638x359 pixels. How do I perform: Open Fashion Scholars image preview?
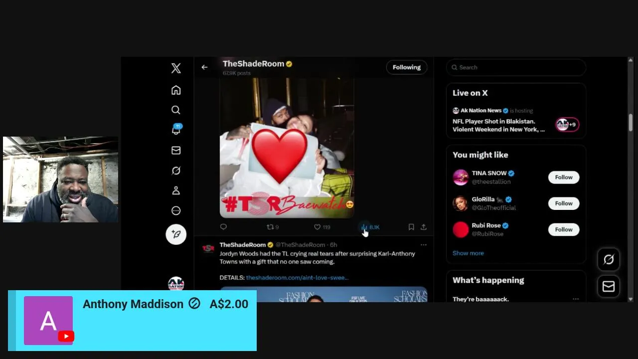(x=323, y=295)
